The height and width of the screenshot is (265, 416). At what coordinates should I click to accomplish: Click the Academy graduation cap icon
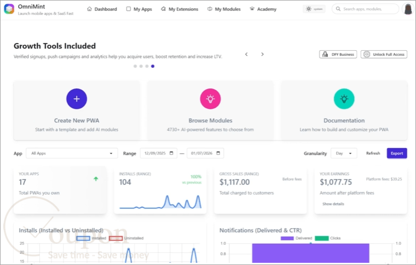[x=252, y=9]
